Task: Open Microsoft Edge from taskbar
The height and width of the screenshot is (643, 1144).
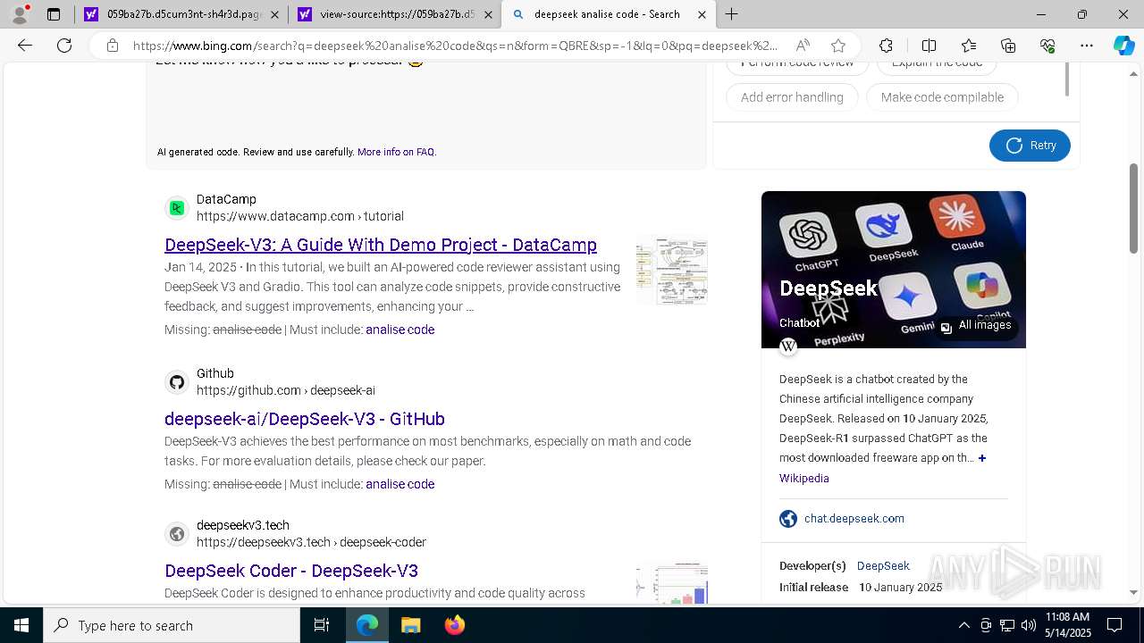Action: (x=367, y=625)
